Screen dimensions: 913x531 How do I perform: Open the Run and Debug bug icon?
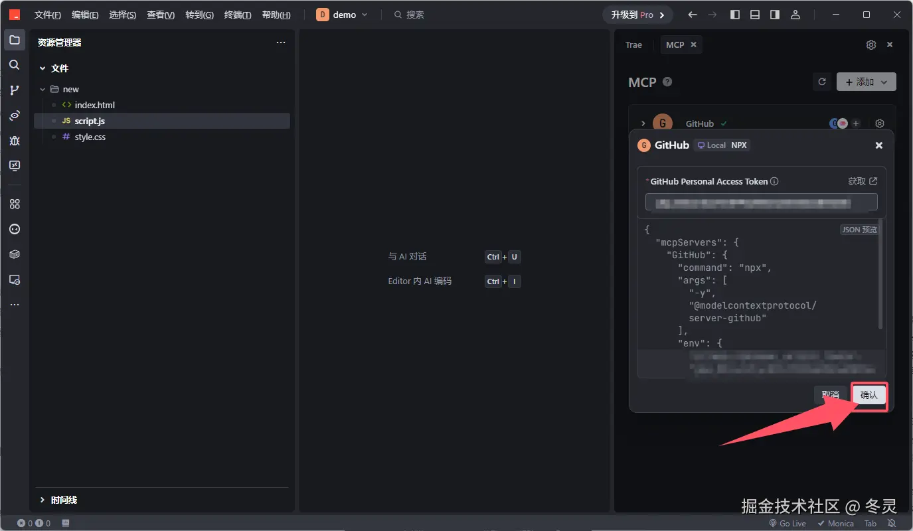coord(15,141)
